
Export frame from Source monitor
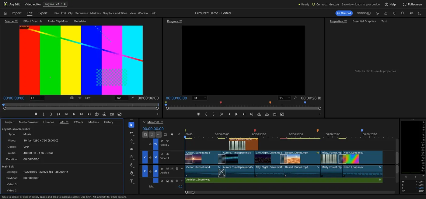coord(112,114)
